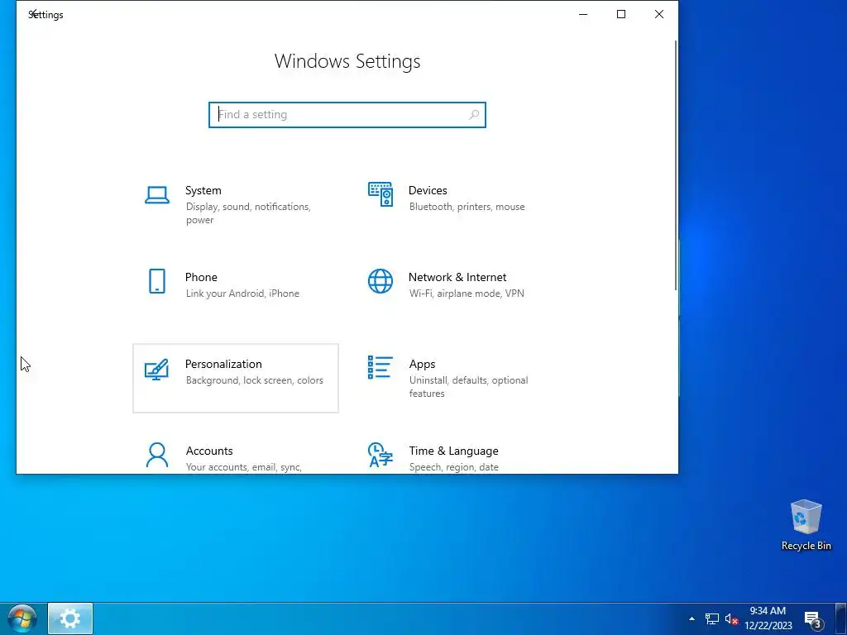
Task: Open Accounts settings title
Action: tap(209, 451)
